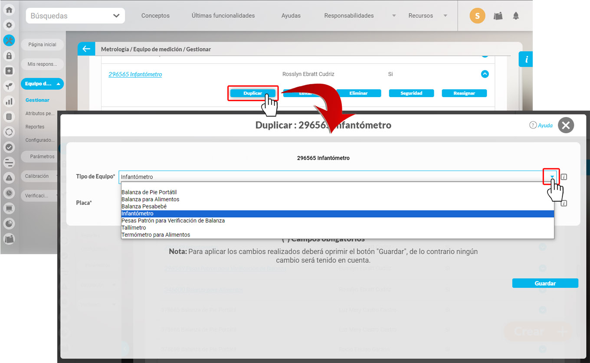The width and height of the screenshot is (590, 363).
Task: Click the info icon beside Tipo de Equipo
Action: (x=564, y=177)
